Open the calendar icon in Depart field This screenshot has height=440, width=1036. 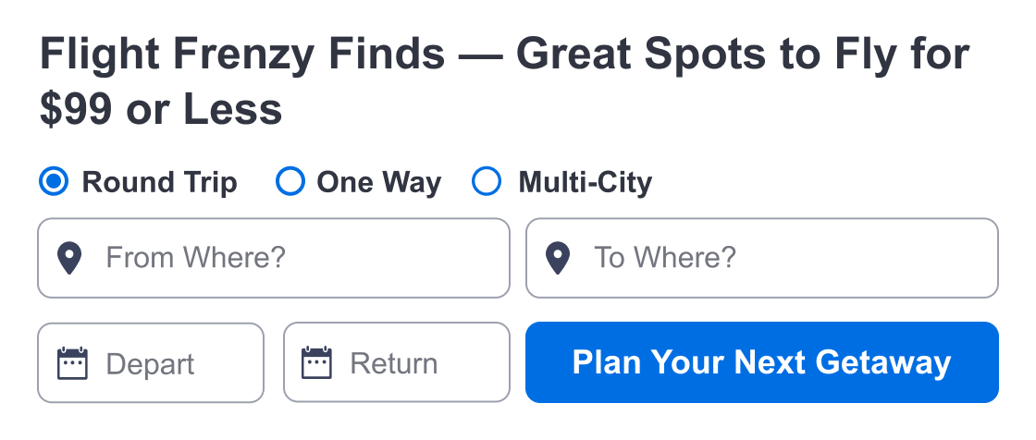point(72,362)
